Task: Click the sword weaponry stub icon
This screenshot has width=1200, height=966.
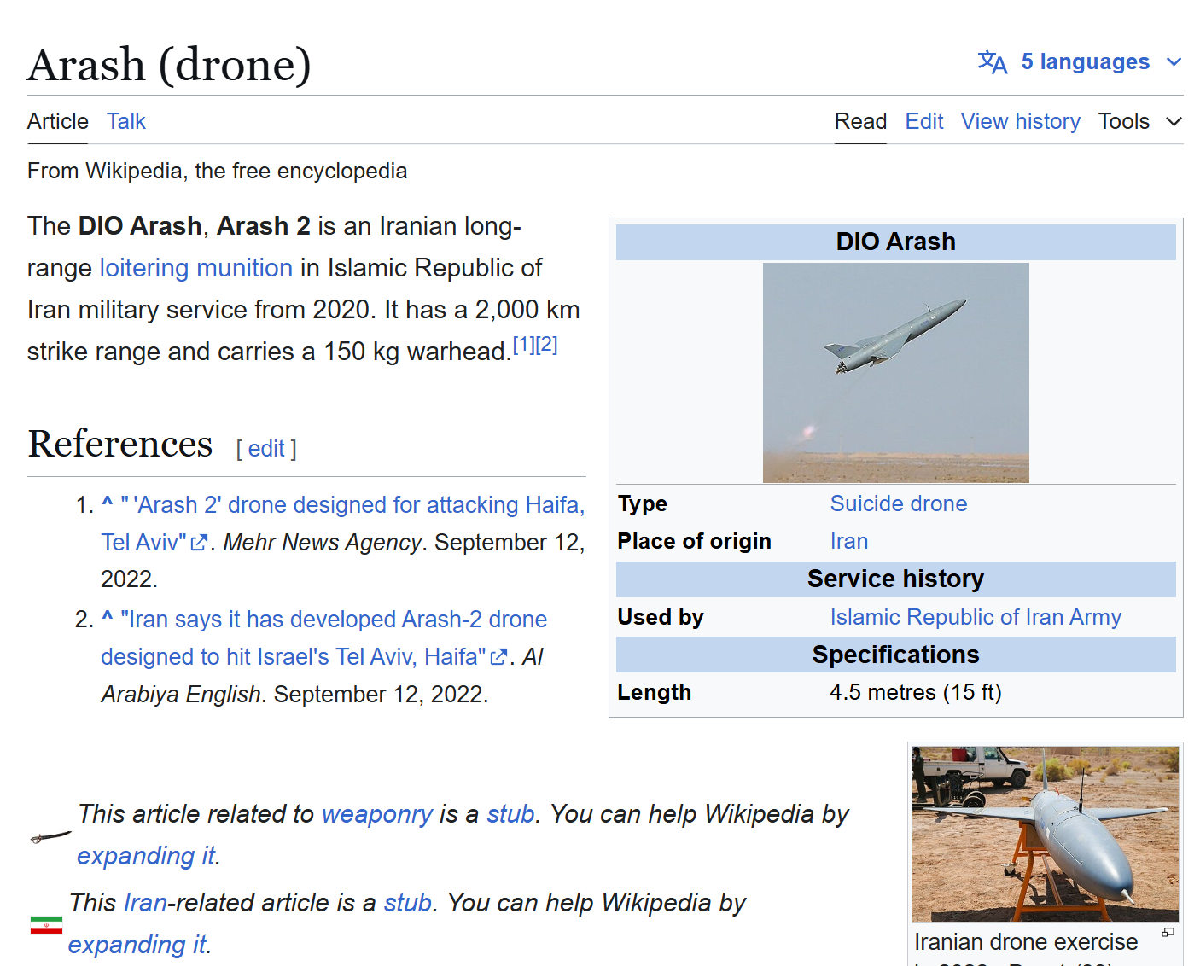Action: click(50, 836)
